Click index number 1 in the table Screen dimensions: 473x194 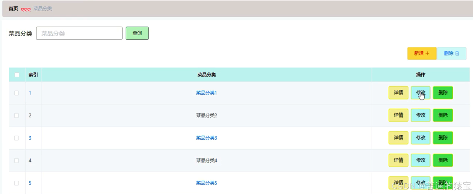[30, 93]
